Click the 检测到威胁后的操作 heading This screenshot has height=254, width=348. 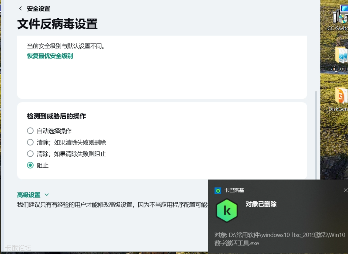click(56, 116)
